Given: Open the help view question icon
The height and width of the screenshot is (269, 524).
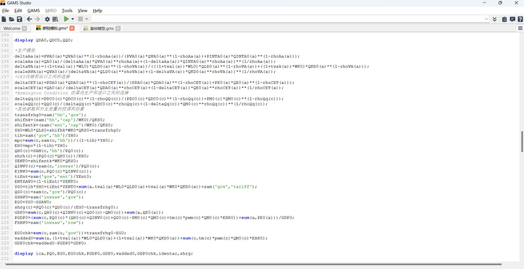Looking at the screenshot, I should [x=519, y=19].
